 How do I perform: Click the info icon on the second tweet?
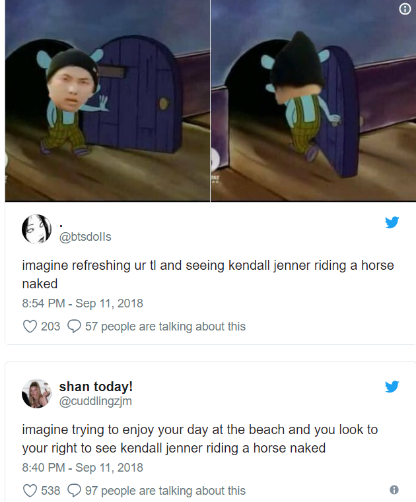(394, 489)
